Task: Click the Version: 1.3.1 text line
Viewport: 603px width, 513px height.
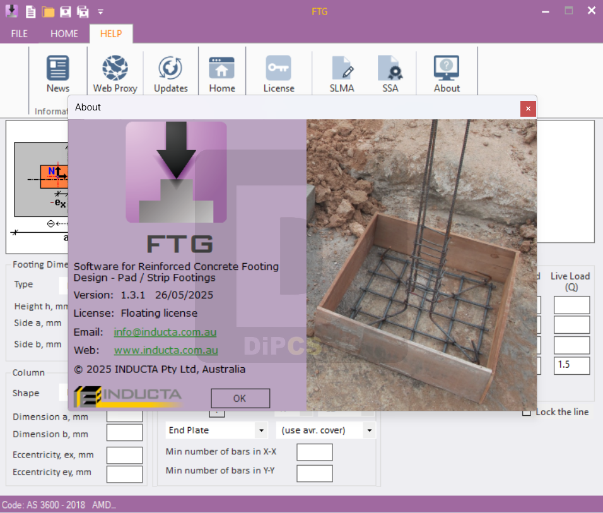Action: (x=143, y=295)
